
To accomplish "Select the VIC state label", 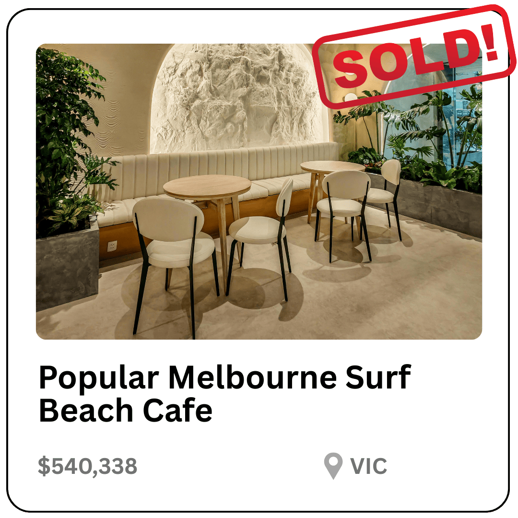I will pos(368,466).
